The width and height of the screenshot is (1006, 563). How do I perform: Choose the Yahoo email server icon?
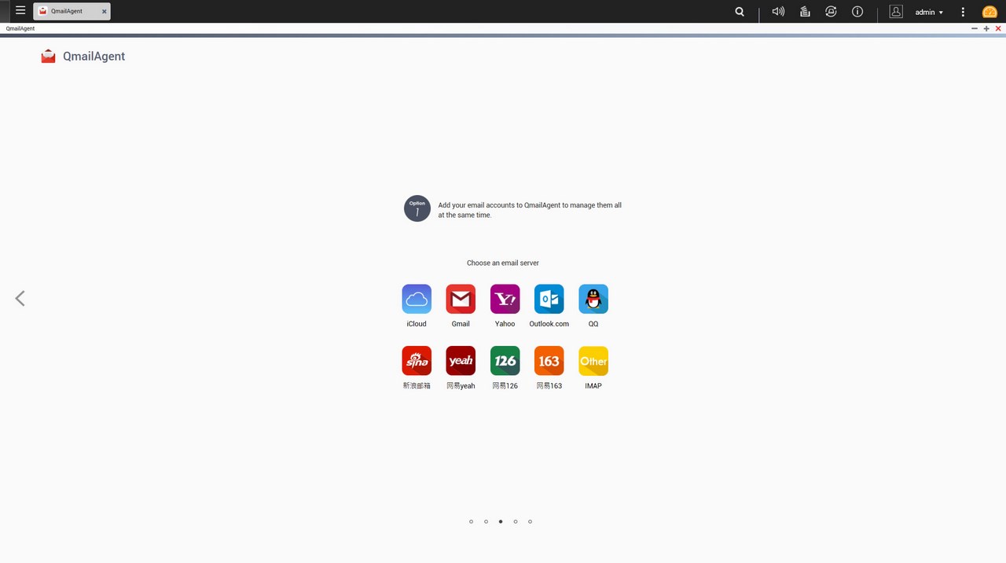point(505,299)
